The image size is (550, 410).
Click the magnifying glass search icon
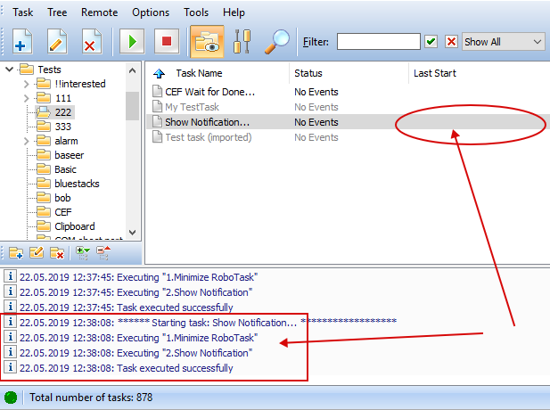point(279,42)
